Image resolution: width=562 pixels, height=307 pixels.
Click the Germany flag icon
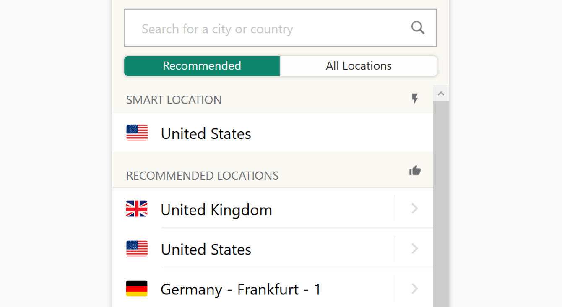tap(137, 289)
